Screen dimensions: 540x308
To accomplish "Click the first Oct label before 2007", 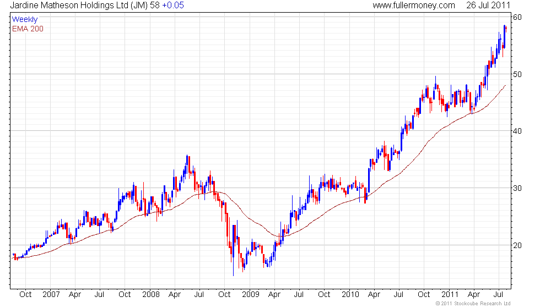I will click(x=25, y=294).
